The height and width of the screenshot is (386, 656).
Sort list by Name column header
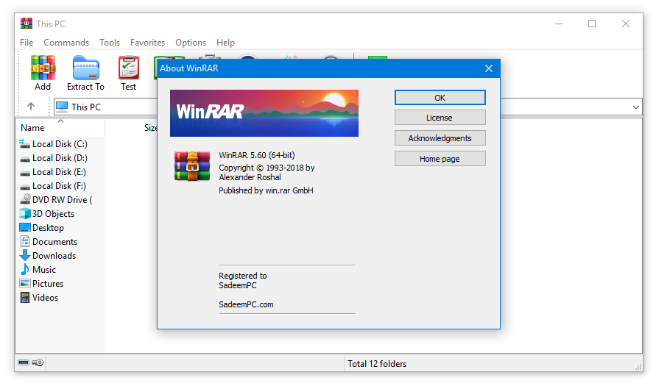pos(33,128)
